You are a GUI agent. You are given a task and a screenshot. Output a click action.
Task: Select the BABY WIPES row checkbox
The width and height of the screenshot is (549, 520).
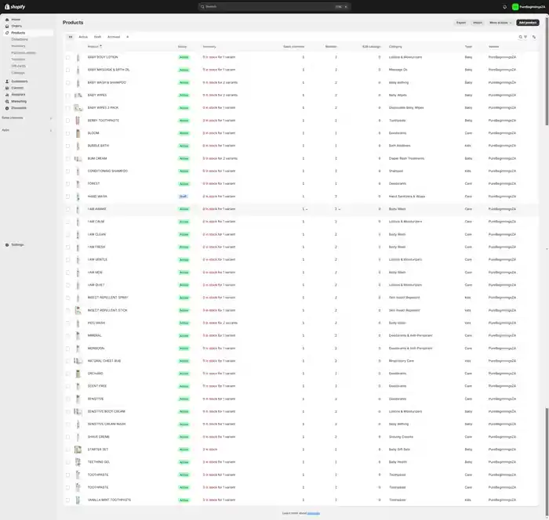coord(68,96)
